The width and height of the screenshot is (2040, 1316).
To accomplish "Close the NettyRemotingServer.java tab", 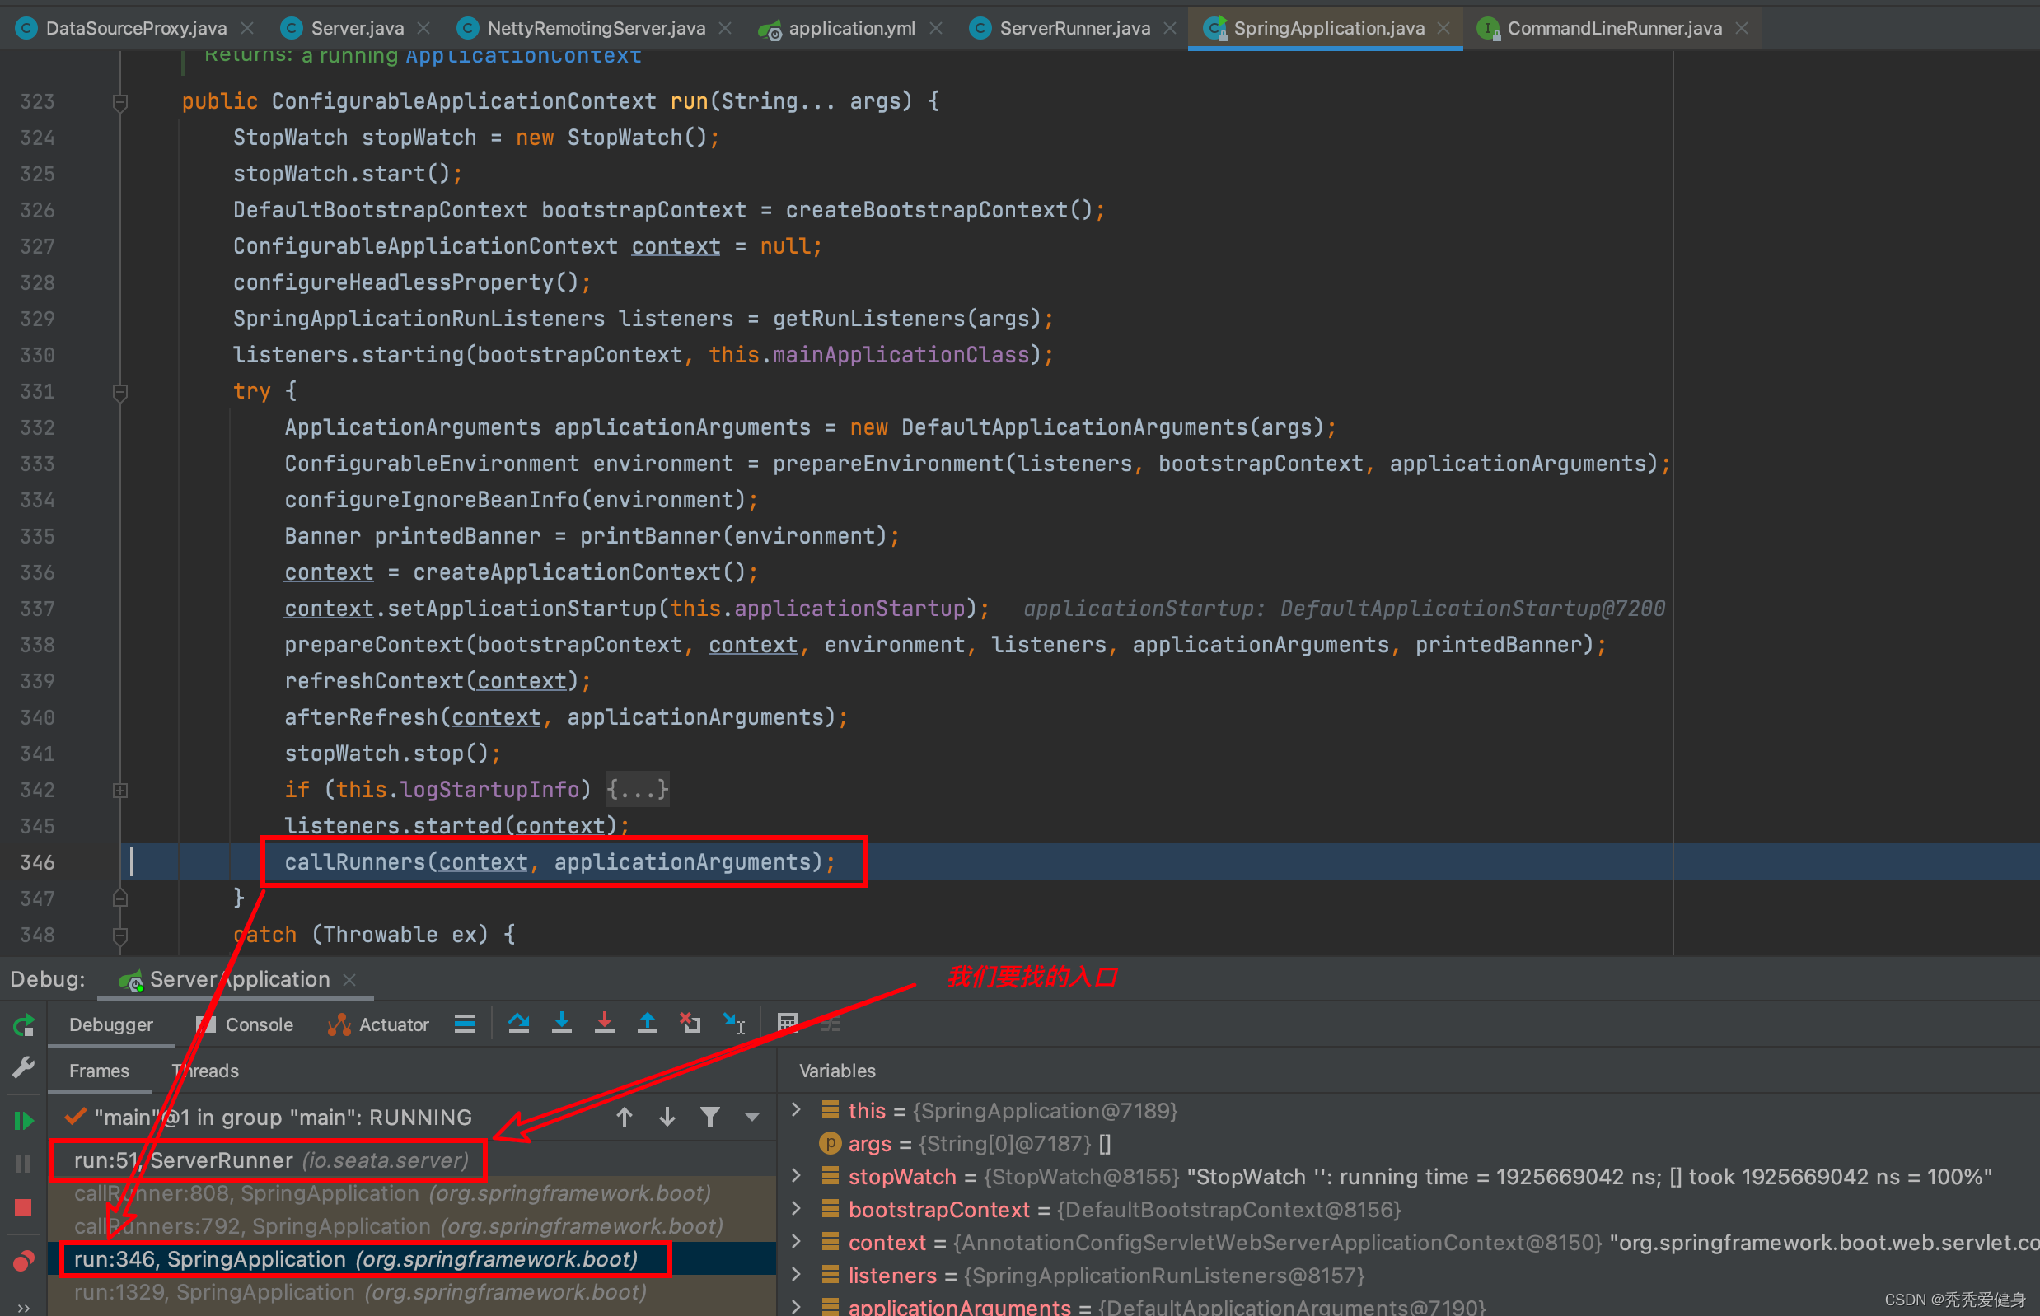I will [725, 28].
